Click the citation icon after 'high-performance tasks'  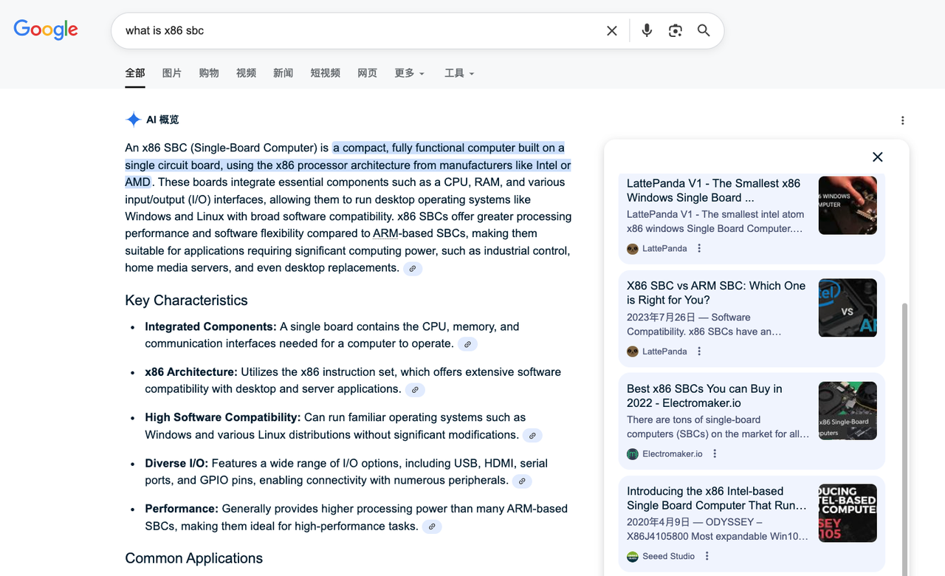point(432,527)
